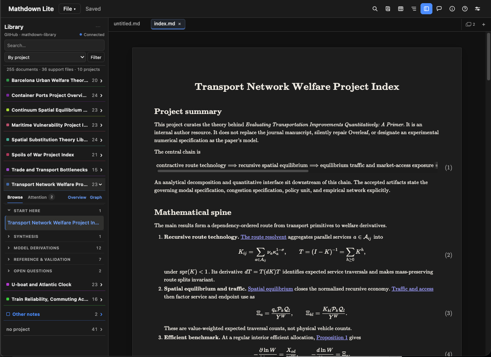The height and width of the screenshot is (357, 491).
Task: Follow the 'Proposition 1' link
Action: coord(332,338)
